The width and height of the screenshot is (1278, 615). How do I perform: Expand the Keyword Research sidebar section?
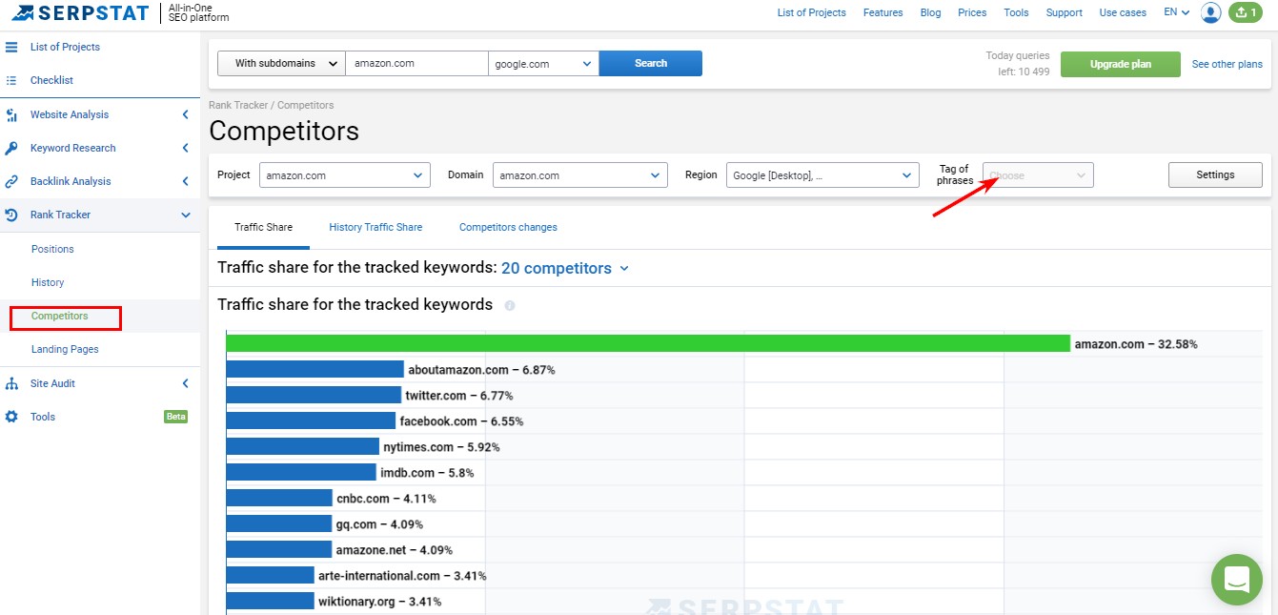[x=185, y=148]
